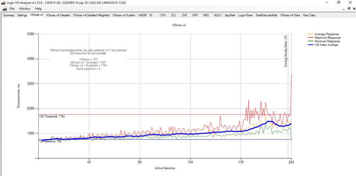
Task: Click the Active Sessions axis label
Action: (165, 168)
